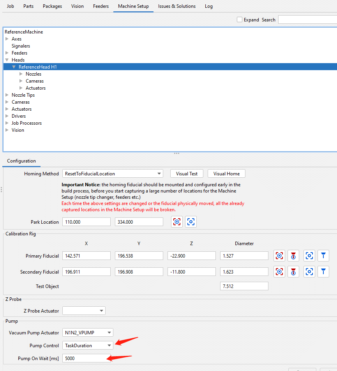Go to the Packages tab
Screen dimensions: 337x371
(x=52, y=6)
